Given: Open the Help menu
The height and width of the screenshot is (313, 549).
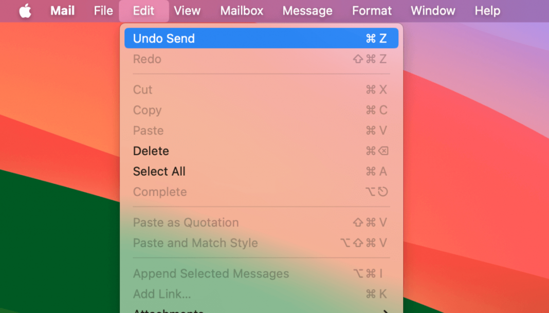Looking at the screenshot, I should 486,10.
